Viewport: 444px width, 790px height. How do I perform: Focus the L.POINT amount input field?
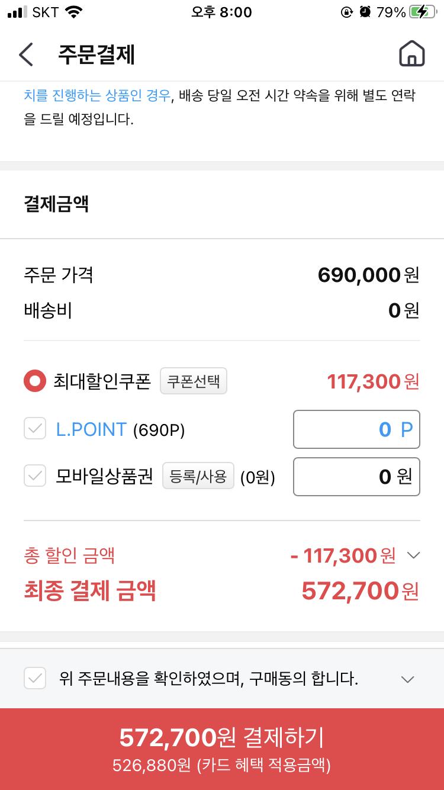coord(356,429)
